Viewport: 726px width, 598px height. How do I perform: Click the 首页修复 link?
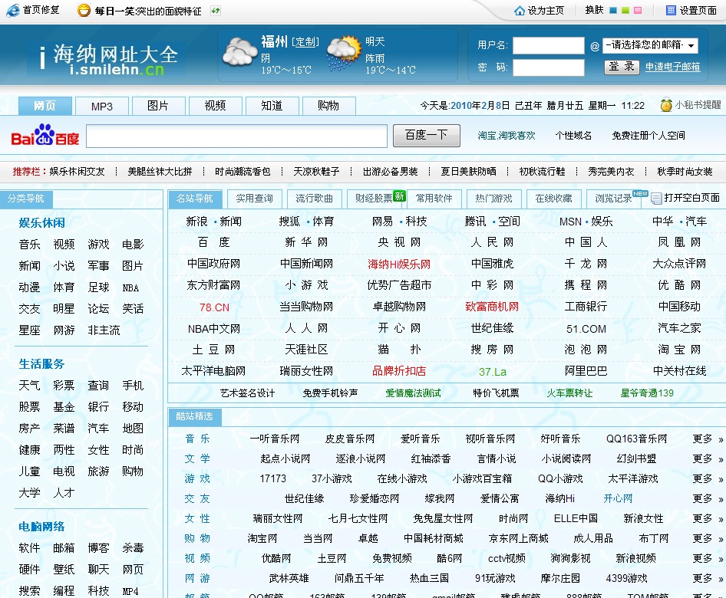click(x=41, y=10)
